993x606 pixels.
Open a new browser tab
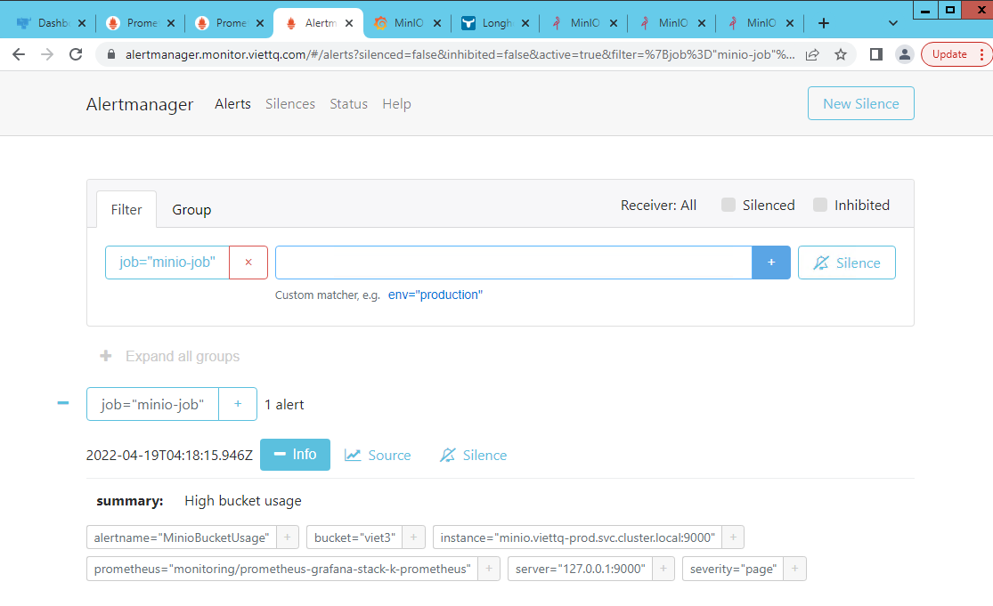point(823,23)
